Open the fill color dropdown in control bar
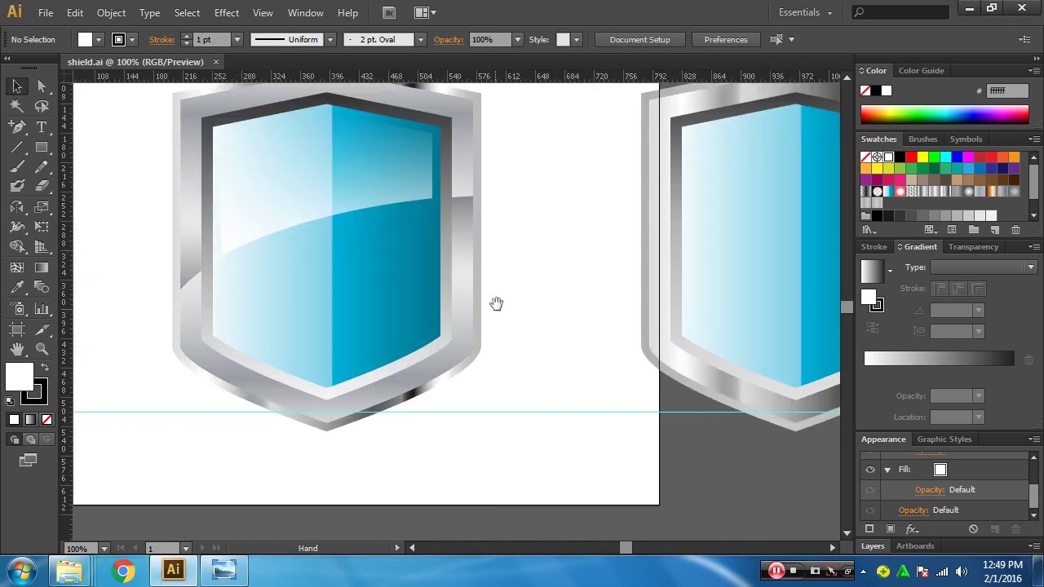The width and height of the screenshot is (1044, 587). point(99,39)
